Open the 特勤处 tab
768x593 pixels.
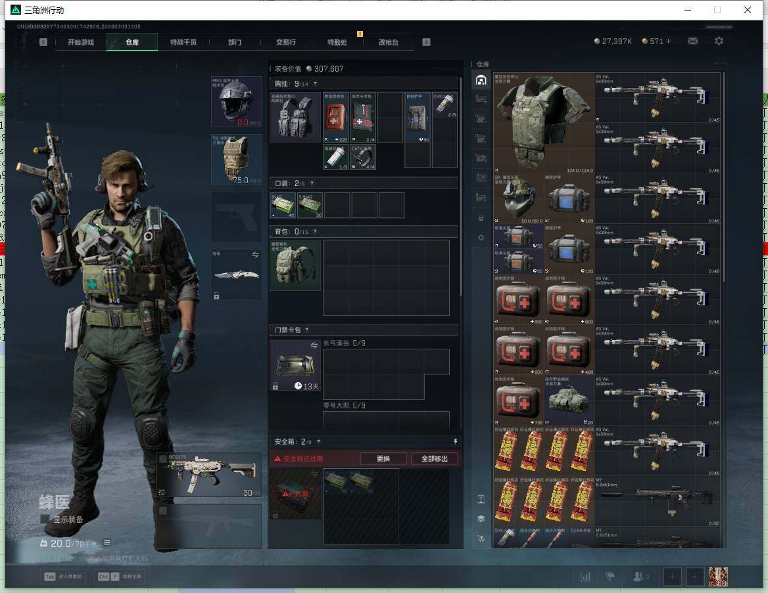pyautogui.click(x=337, y=42)
